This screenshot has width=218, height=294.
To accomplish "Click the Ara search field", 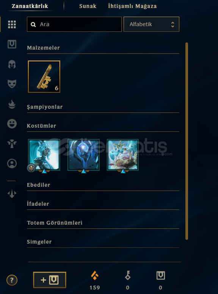I will pyautogui.click(x=74, y=24).
